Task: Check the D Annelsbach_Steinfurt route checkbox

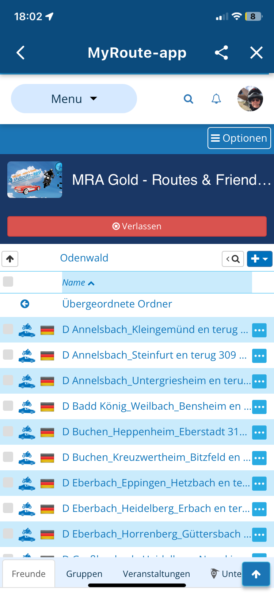Action: click(8, 355)
